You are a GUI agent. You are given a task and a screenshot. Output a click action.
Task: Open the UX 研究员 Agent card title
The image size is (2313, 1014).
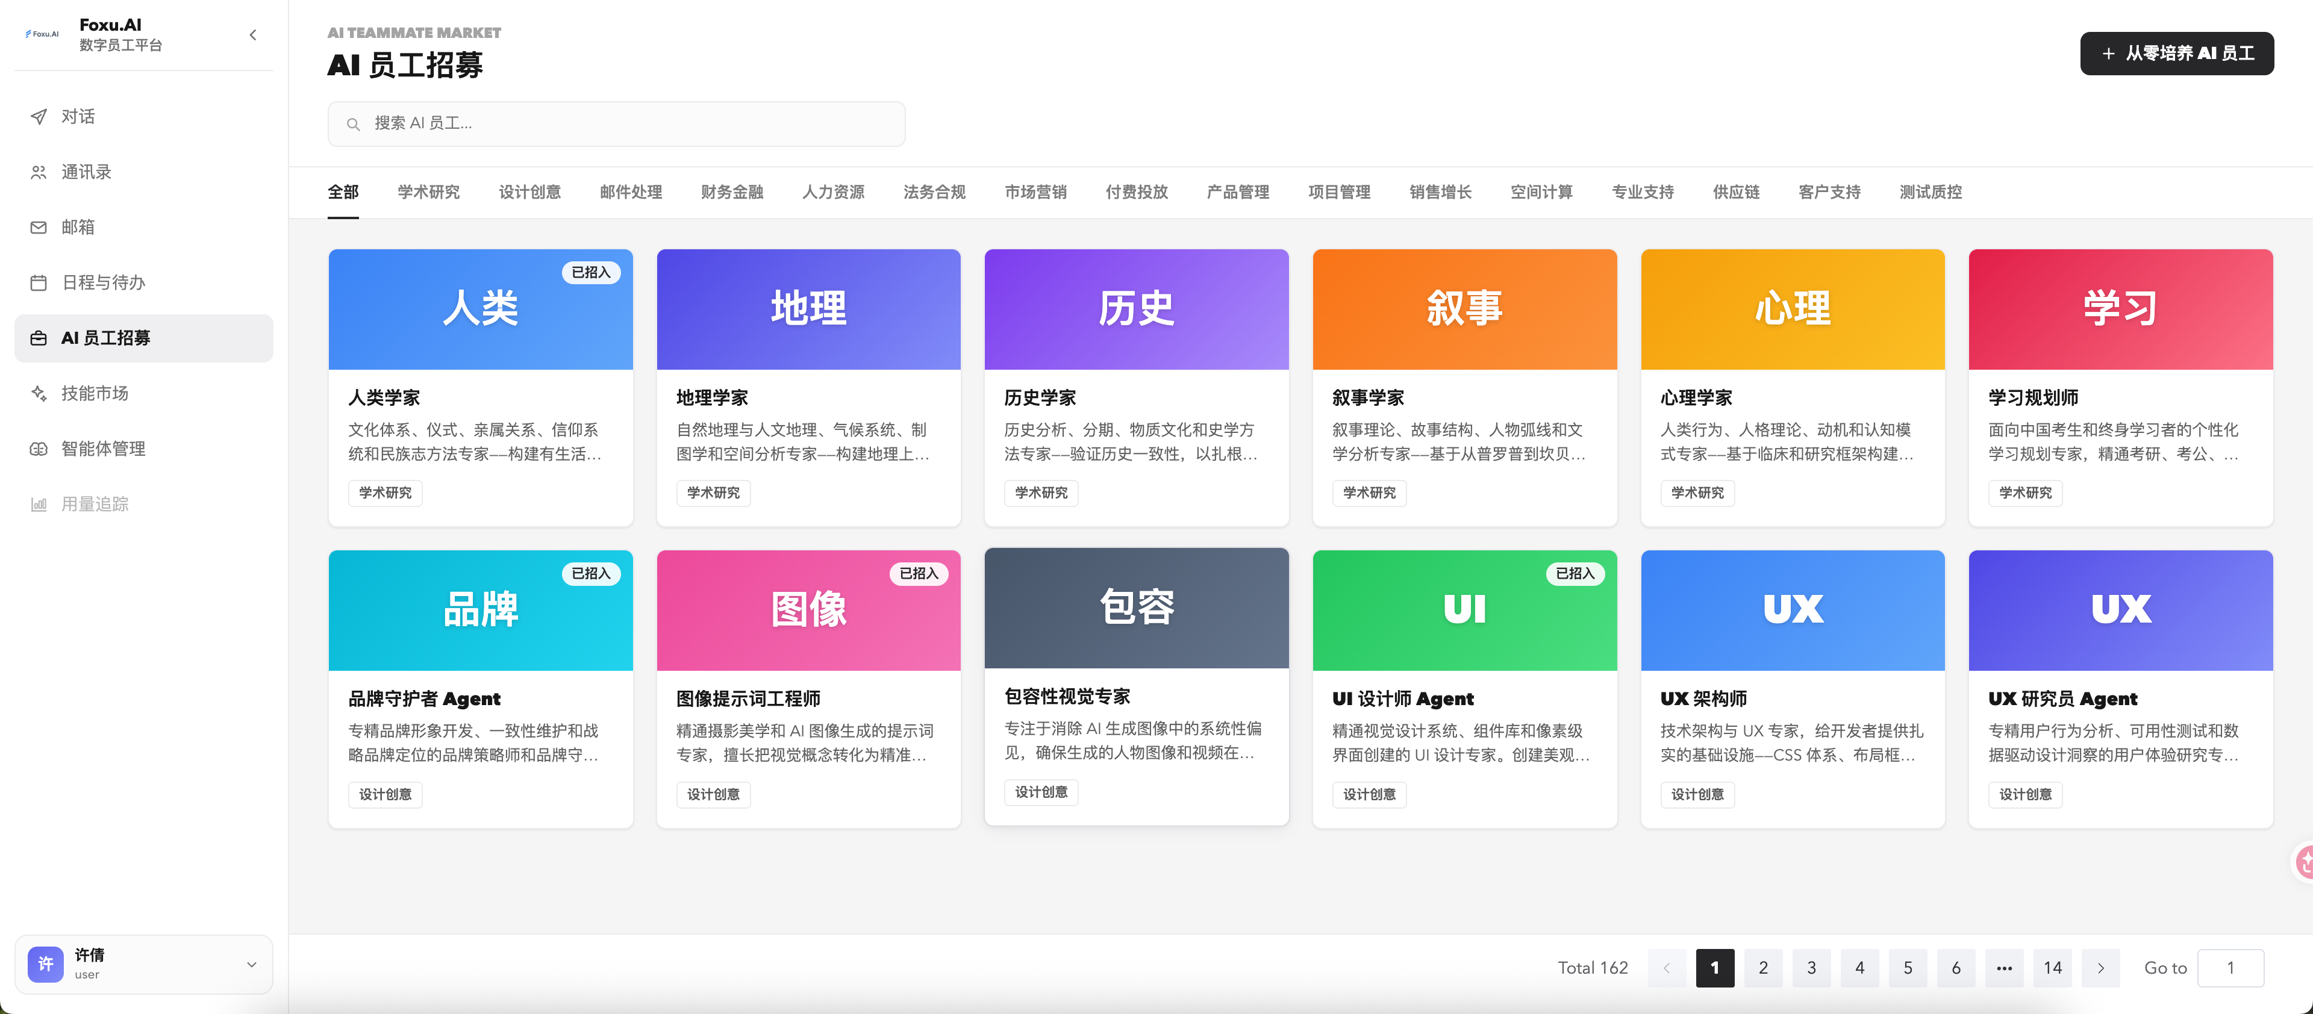click(x=2062, y=699)
